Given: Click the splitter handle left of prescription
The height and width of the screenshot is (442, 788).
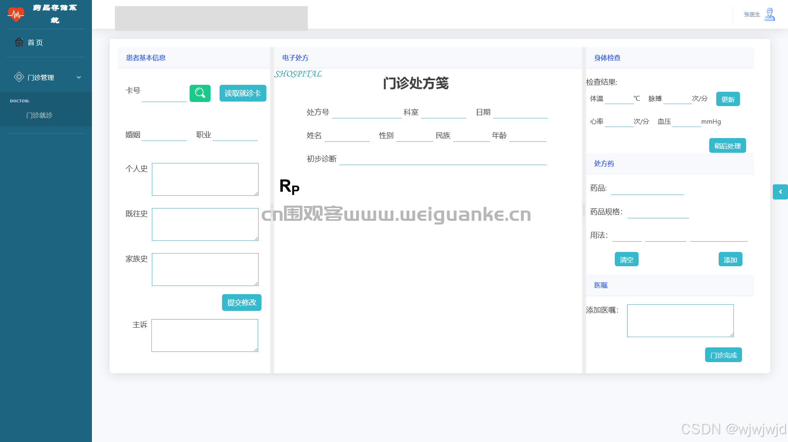Looking at the screenshot, I should (x=272, y=210).
